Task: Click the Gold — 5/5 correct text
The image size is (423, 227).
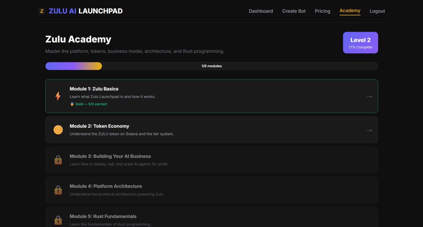Action: [91, 104]
